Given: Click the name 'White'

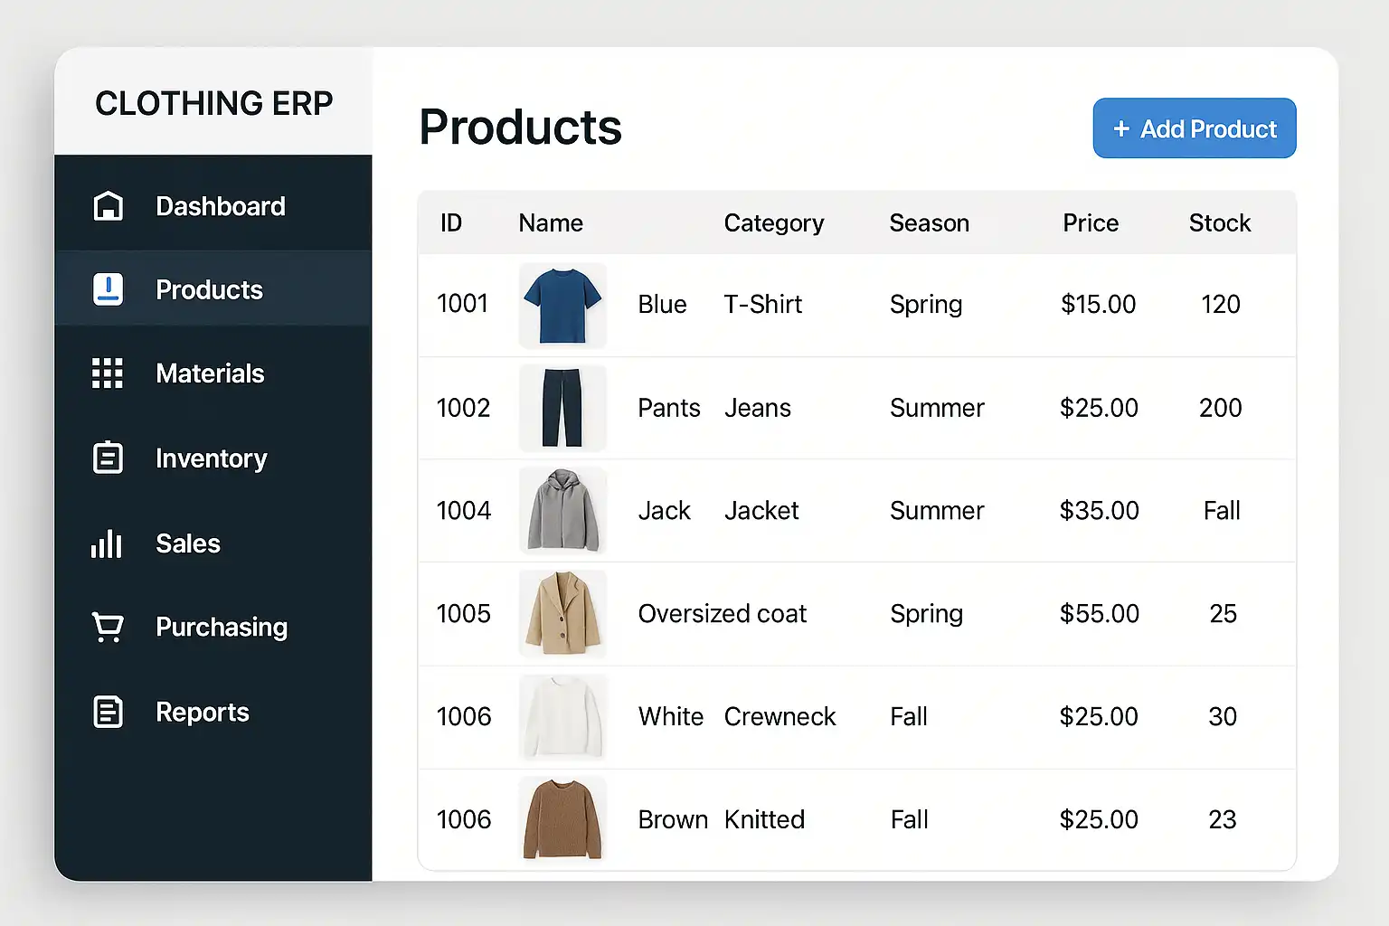Looking at the screenshot, I should click(x=671, y=716).
